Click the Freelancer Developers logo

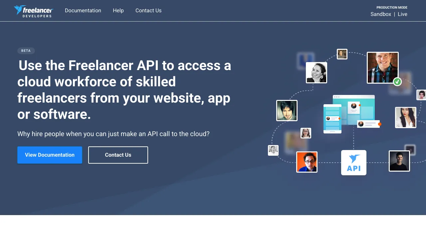33,11
